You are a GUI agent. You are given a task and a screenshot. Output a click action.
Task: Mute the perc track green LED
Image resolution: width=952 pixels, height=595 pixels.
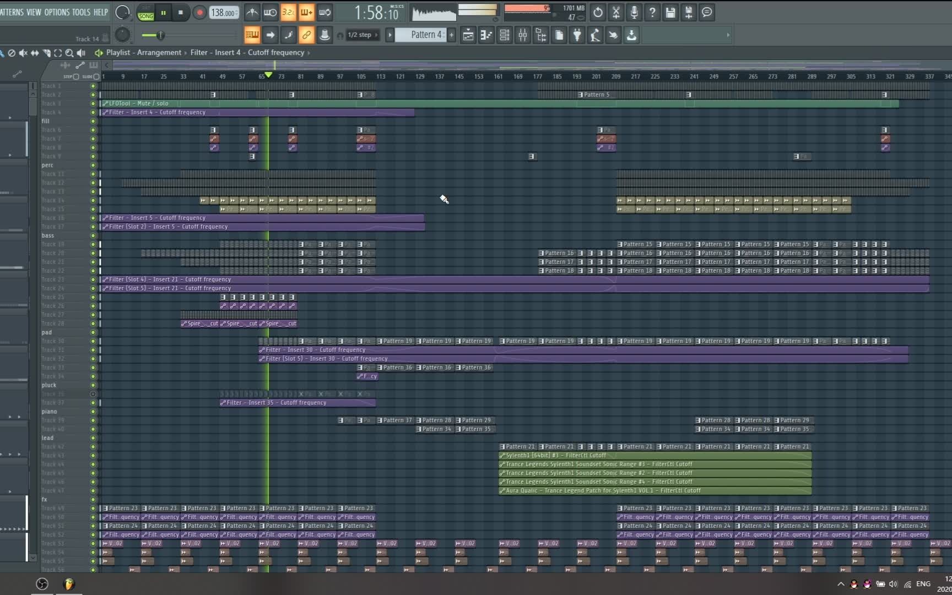click(93, 165)
